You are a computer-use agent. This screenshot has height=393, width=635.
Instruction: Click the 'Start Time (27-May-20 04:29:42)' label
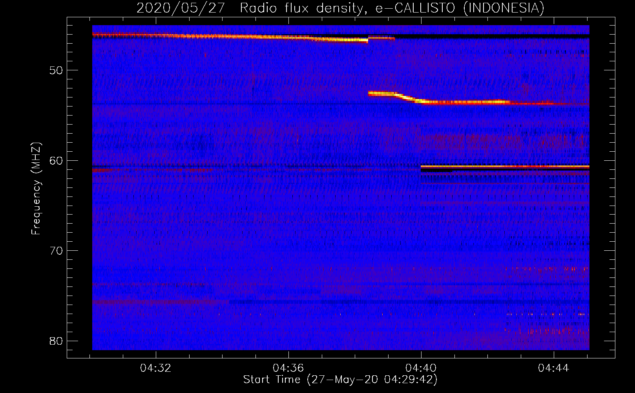point(340,380)
